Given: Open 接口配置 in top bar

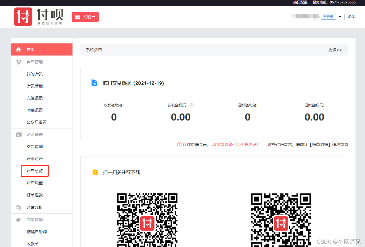Looking at the screenshot, I should point(300,2).
